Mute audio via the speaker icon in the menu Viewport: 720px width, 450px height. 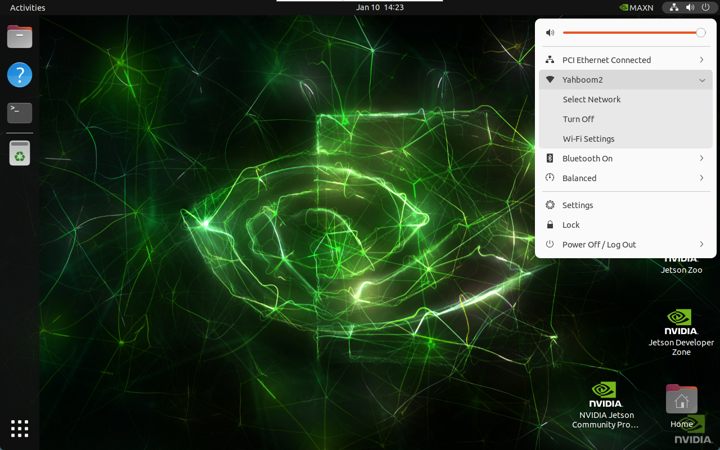click(x=550, y=33)
